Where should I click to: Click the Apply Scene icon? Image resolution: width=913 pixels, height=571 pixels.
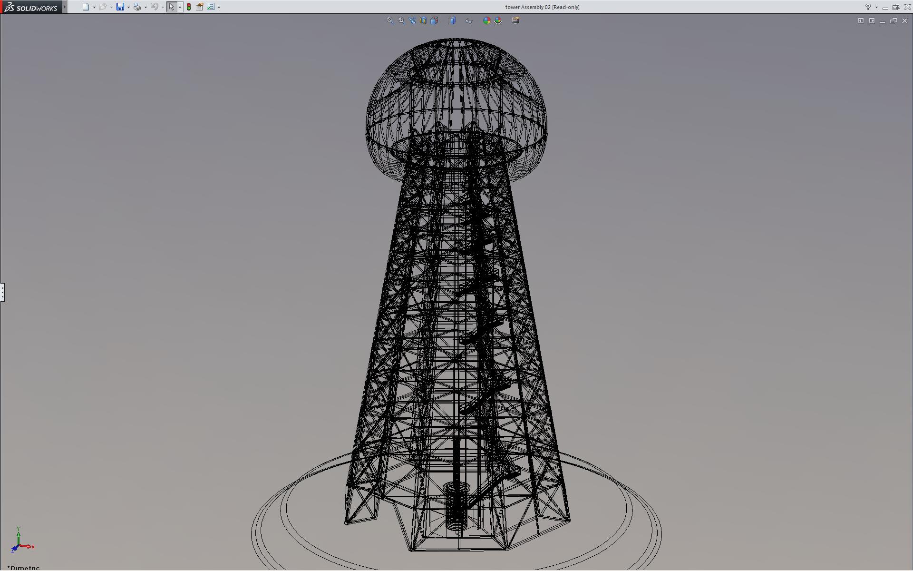tap(498, 20)
